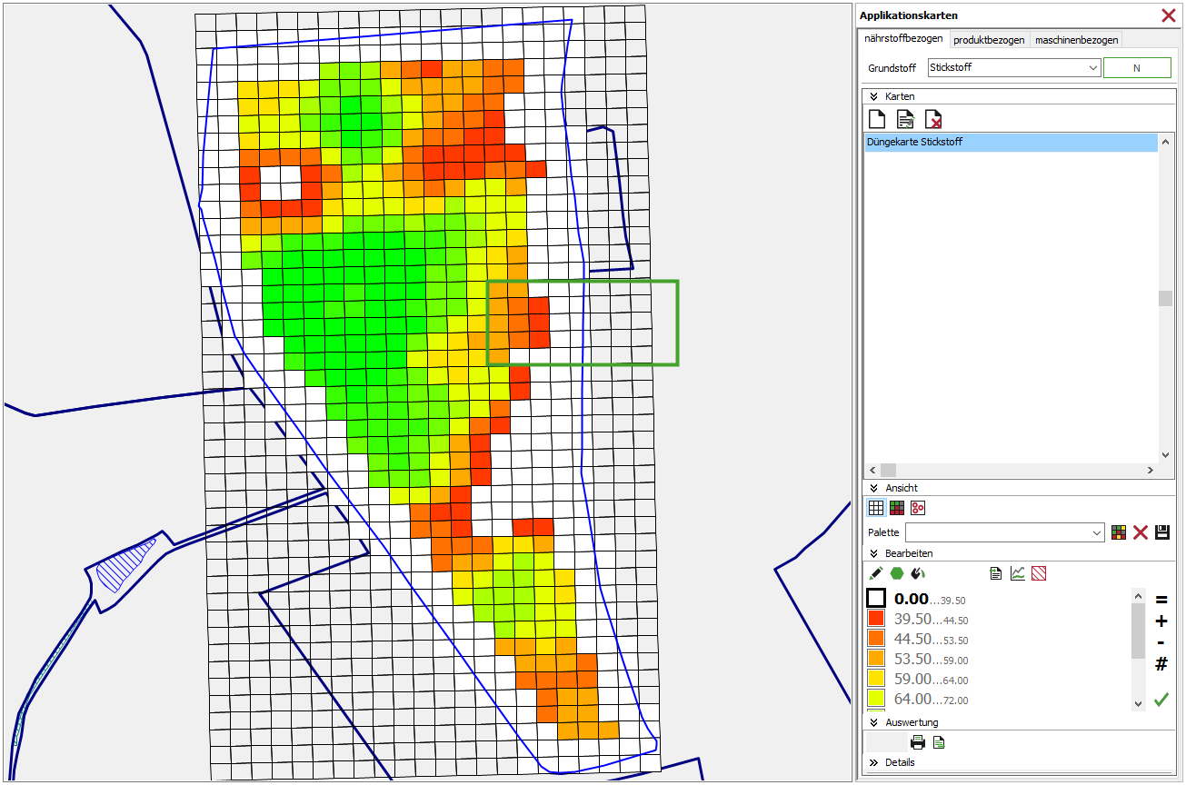Save the palette with floppy disk icon
The width and height of the screenshot is (1186, 785).
click(1161, 532)
